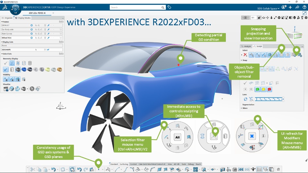Open the user profile icon
The image size is (308, 173).
(284, 7)
